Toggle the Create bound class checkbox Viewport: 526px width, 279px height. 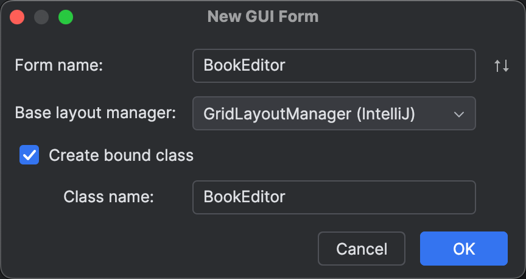29,155
